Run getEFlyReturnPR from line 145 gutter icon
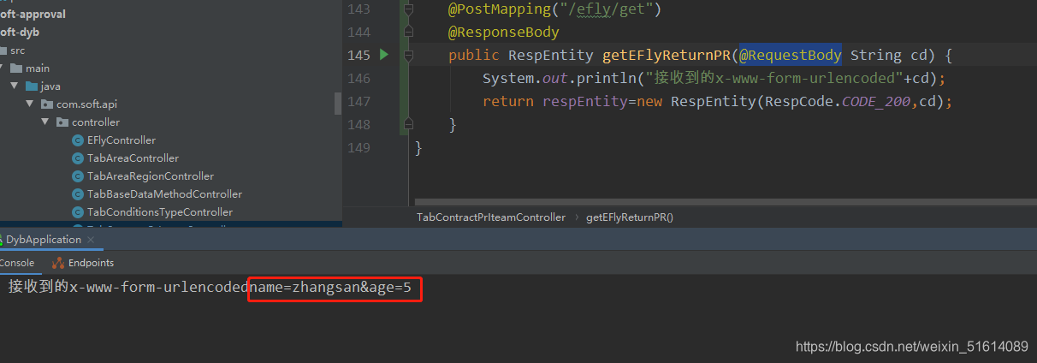This screenshot has width=1037, height=363. coord(383,55)
